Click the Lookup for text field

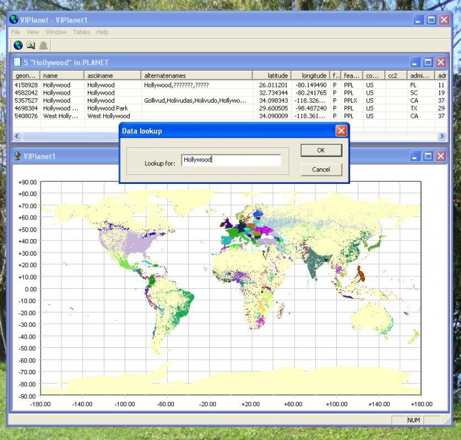(231, 160)
